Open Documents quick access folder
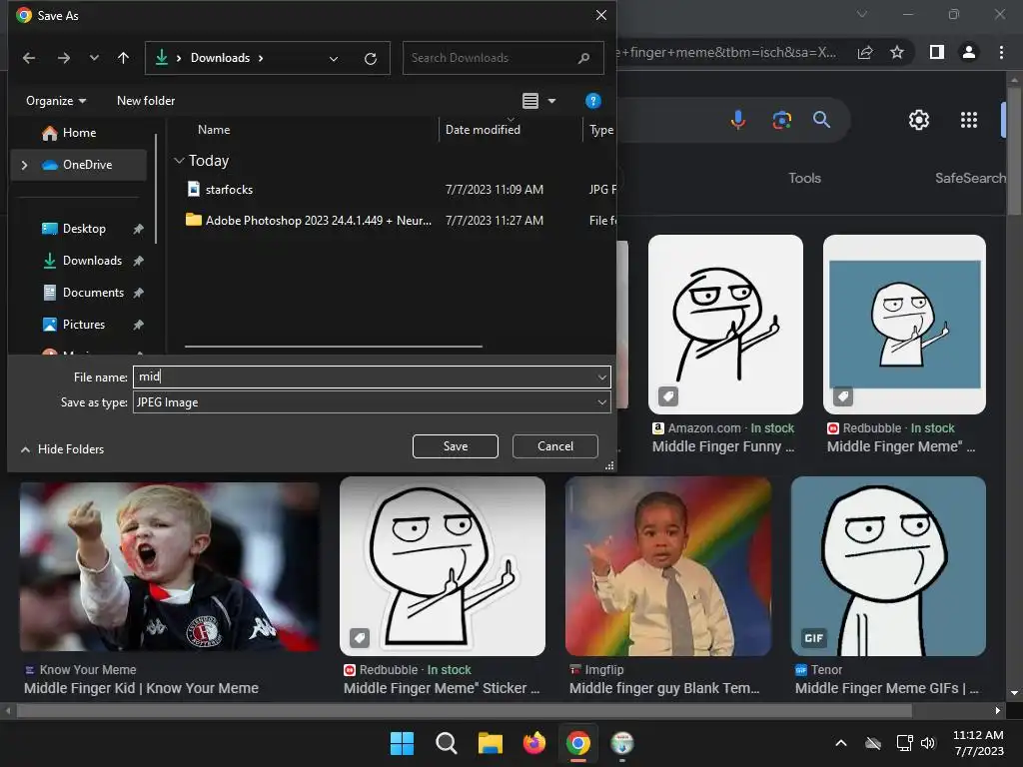Image resolution: width=1023 pixels, height=767 pixels. coord(93,293)
